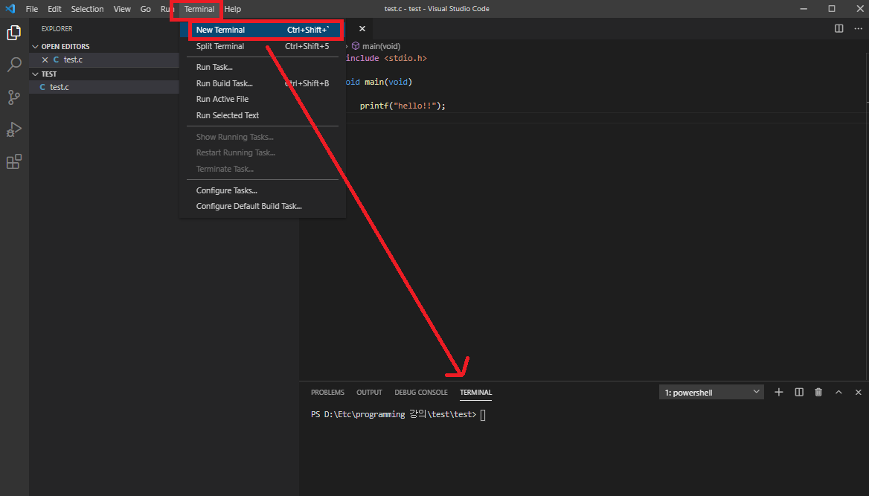Open the 1: powershell terminal dropdown
Viewport: 869px width, 496px height.
tap(711, 393)
